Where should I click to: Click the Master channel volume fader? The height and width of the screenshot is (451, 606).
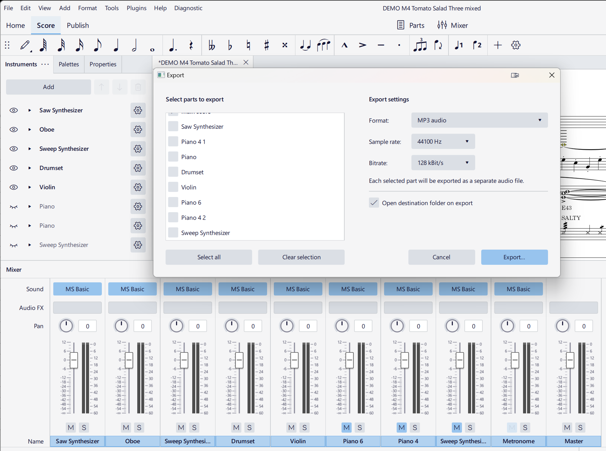pyautogui.click(x=570, y=360)
